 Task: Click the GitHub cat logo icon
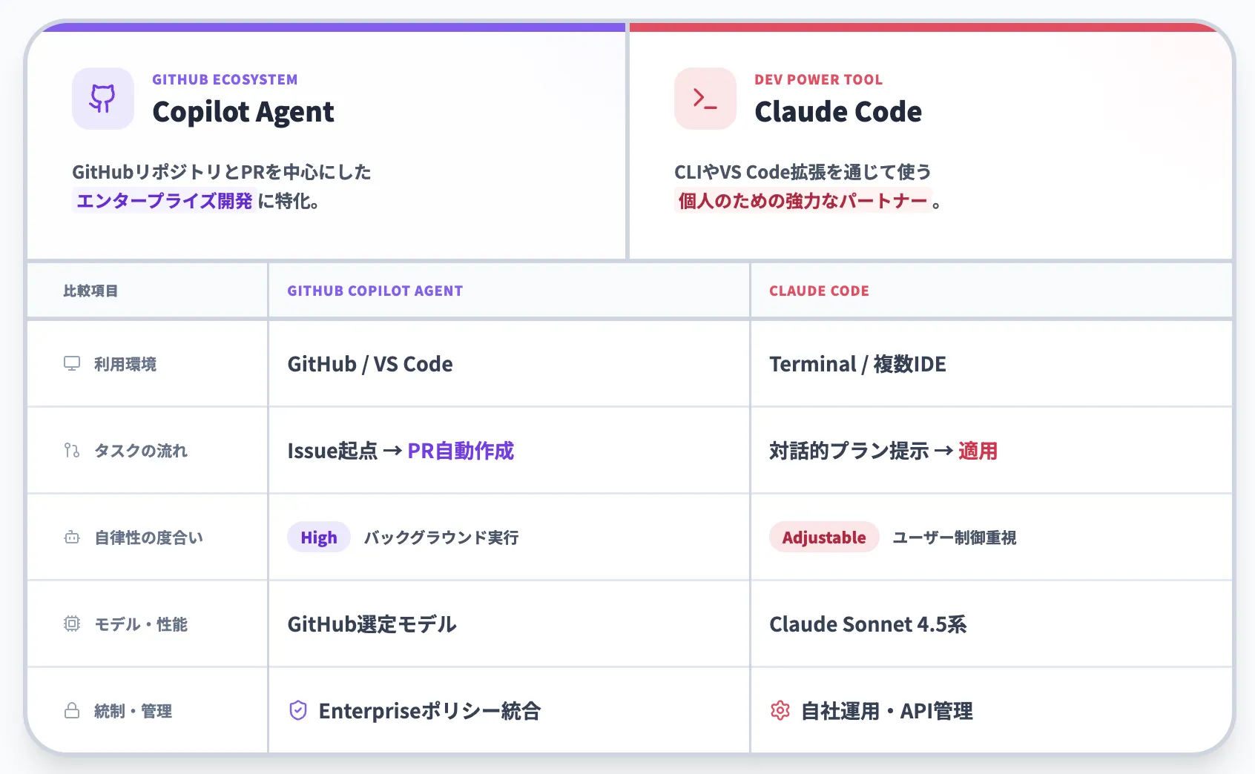(x=102, y=99)
